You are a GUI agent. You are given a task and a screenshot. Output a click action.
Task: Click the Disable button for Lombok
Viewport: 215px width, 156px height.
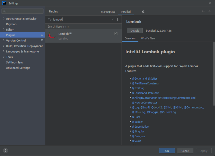(x=135, y=30)
